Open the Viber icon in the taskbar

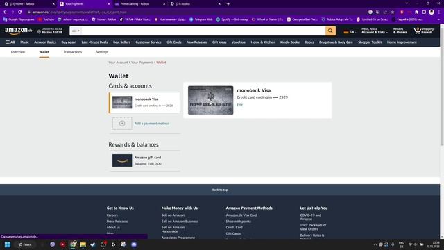tap(53, 244)
